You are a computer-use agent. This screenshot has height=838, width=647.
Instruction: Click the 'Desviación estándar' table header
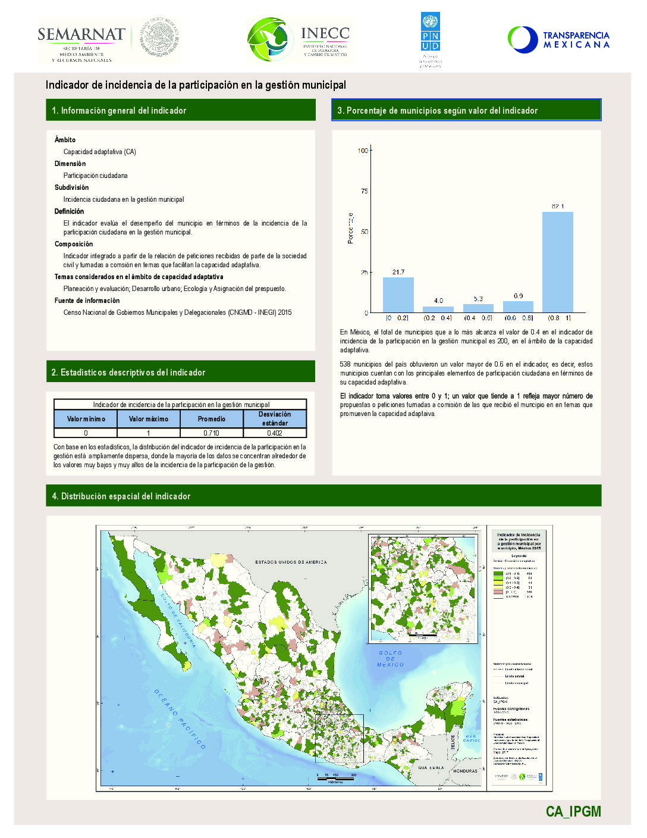tap(275, 419)
